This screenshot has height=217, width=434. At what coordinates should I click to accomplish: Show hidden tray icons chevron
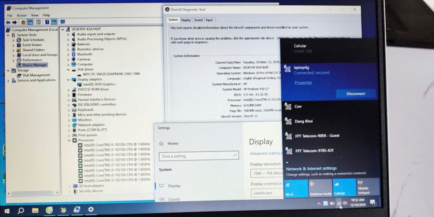(x=319, y=203)
